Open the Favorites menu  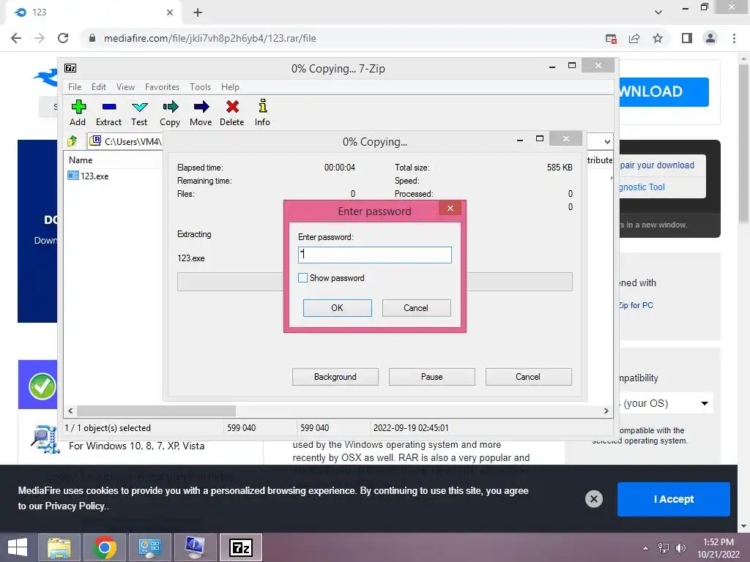click(x=162, y=87)
